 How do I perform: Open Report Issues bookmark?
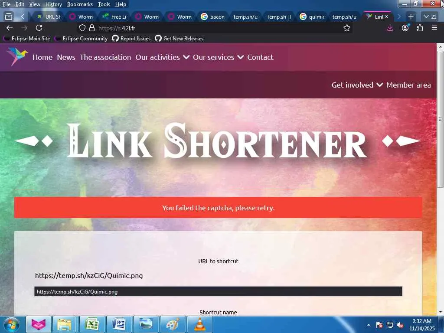point(131,39)
